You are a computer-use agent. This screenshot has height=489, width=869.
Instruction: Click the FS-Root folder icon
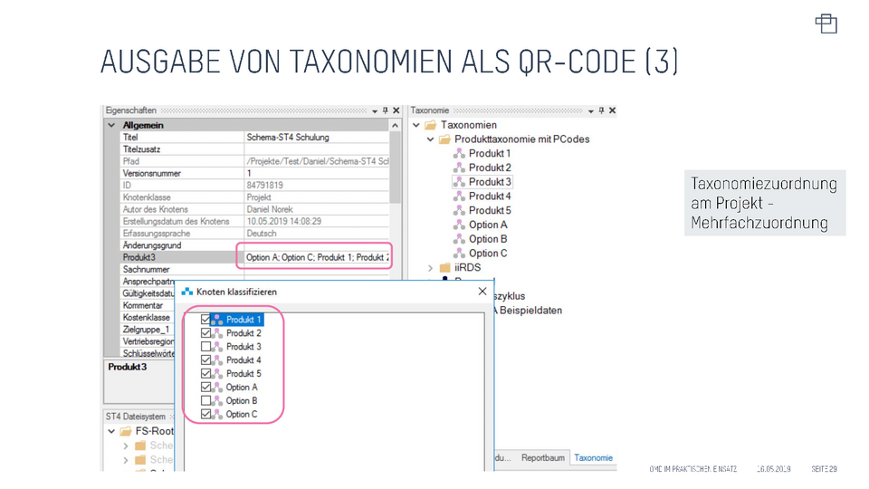126,431
